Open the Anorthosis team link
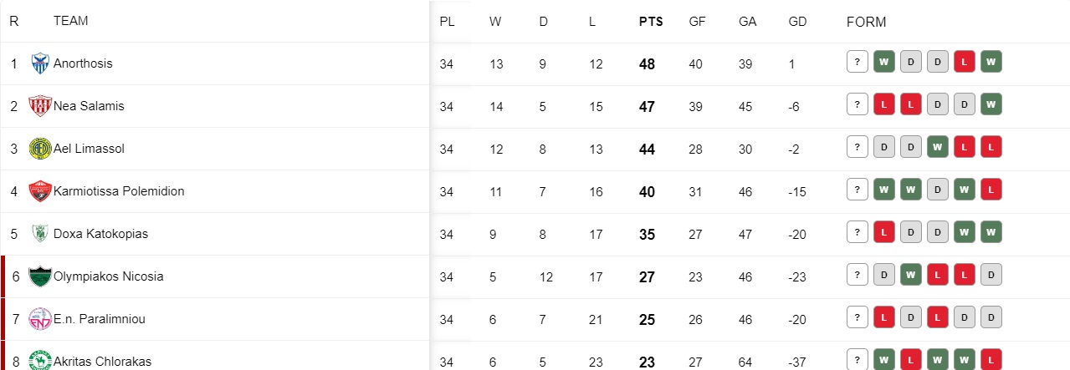1070x370 pixels. tap(83, 63)
